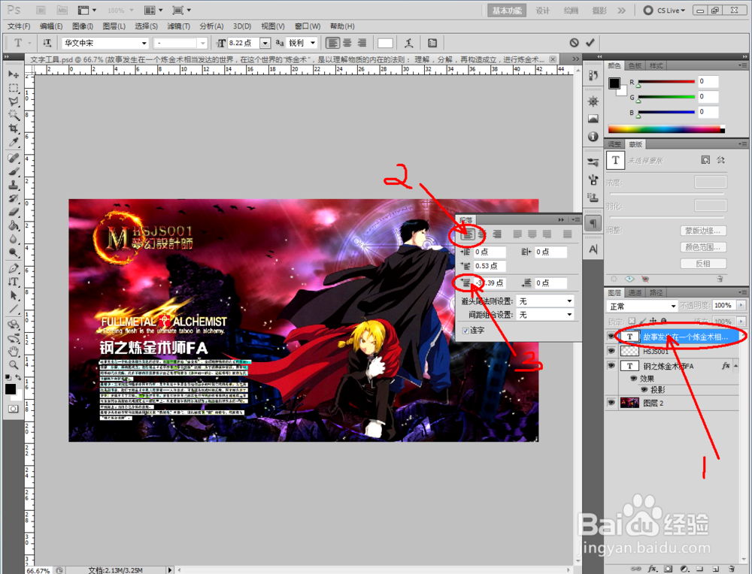Select the Dodge tool
752x574 pixels.
click(14, 252)
